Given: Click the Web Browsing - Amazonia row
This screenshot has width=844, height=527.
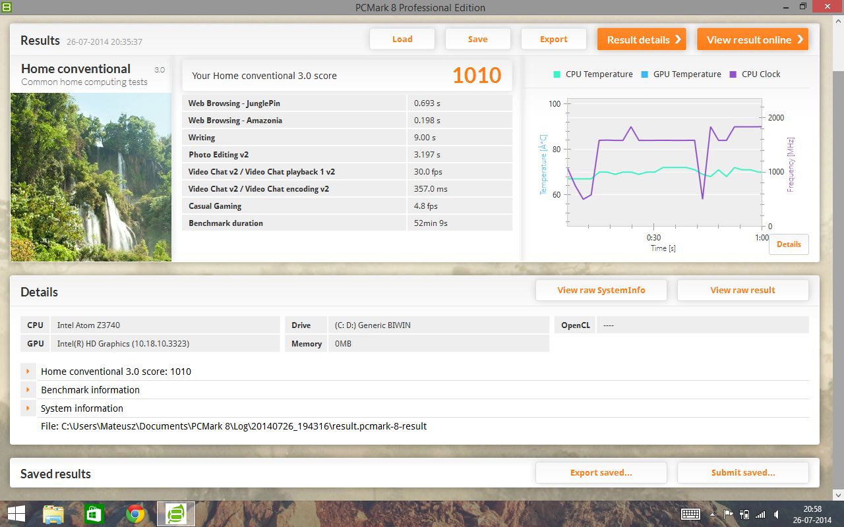Looking at the screenshot, I should pyautogui.click(x=347, y=120).
